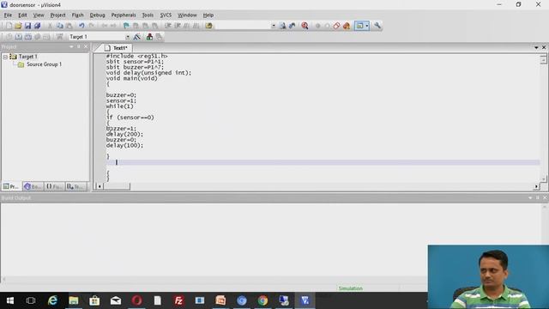The width and height of the screenshot is (549, 309).
Task: Close the Project pane
Action: click(86, 46)
